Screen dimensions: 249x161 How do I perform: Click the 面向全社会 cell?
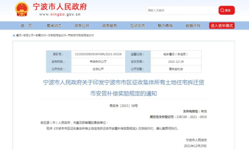176,69
